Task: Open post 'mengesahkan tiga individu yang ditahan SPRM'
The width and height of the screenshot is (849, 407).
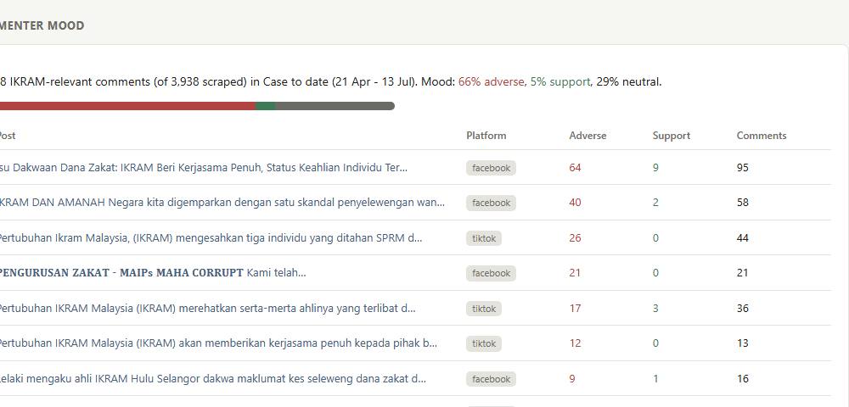Action: pyautogui.click(x=210, y=237)
